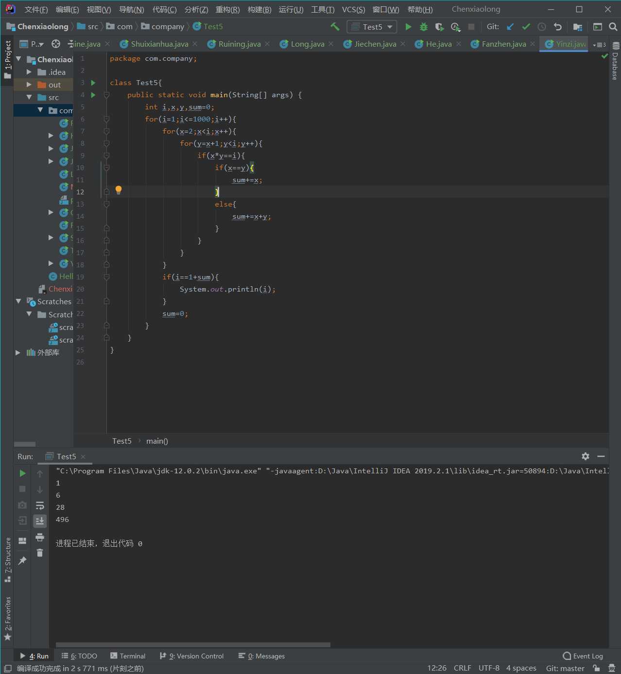Switch to the Shuixianhua.java editor tab

159,44
